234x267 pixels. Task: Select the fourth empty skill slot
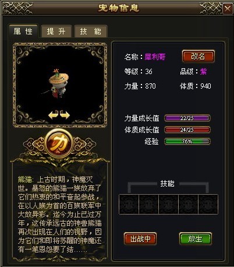tap(188, 204)
